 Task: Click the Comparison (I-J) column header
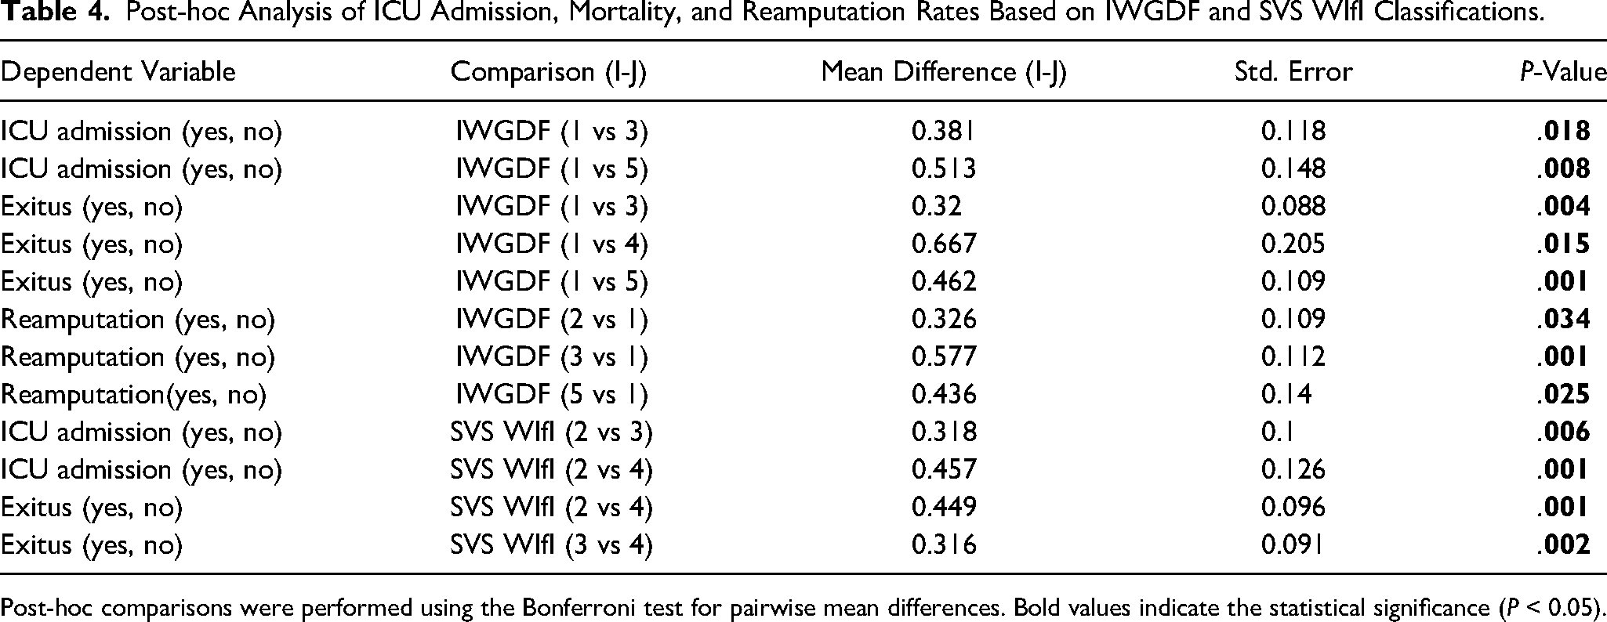tap(549, 72)
